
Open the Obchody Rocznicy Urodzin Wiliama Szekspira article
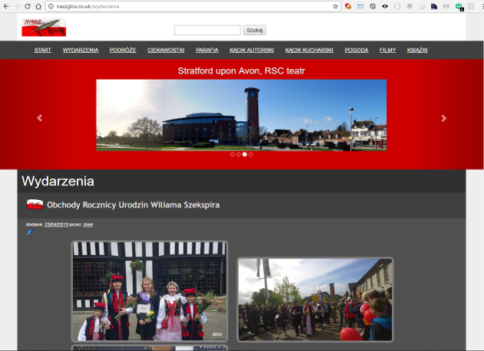point(134,205)
